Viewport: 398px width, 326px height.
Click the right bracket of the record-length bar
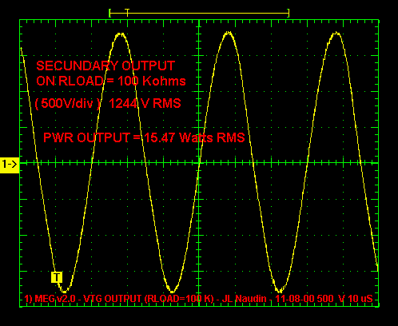point(289,13)
